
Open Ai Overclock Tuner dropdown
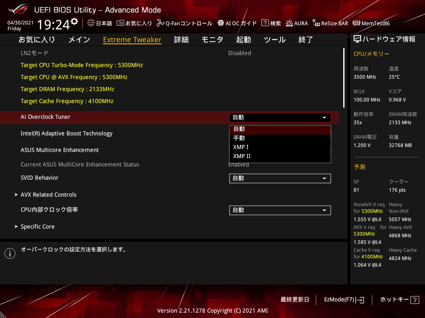coord(280,117)
